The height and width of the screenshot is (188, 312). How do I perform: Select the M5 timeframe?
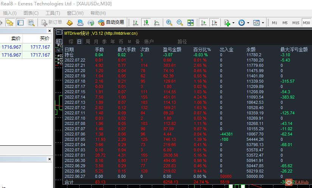285,23
